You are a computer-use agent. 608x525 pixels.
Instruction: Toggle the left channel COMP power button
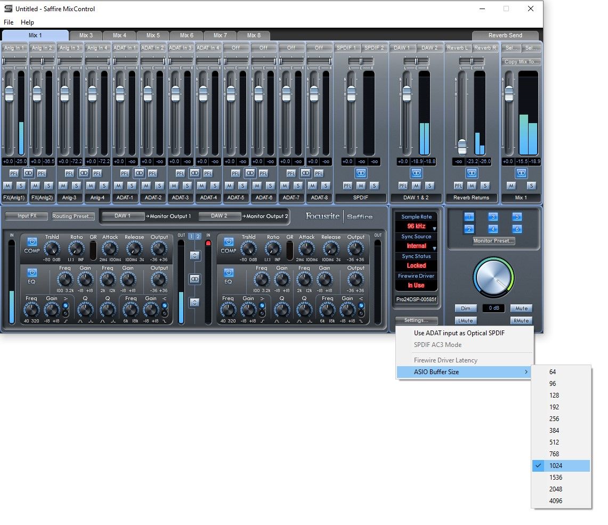(x=31, y=241)
